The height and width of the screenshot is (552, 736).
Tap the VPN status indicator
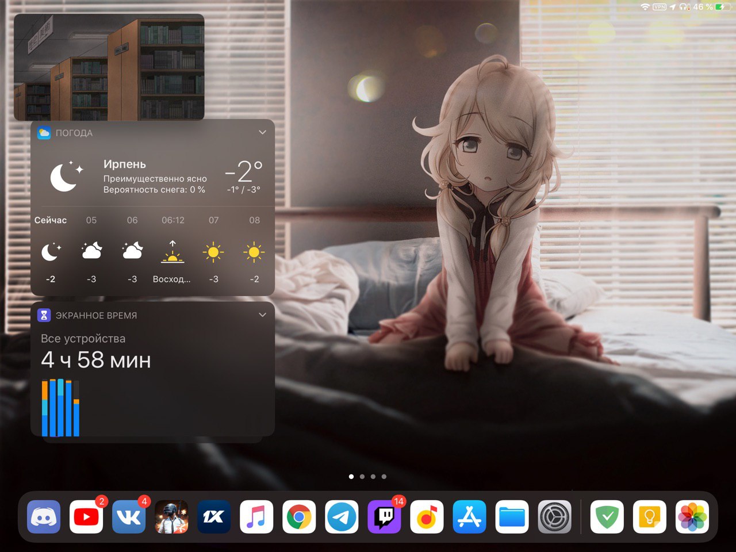click(x=660, y=7)
